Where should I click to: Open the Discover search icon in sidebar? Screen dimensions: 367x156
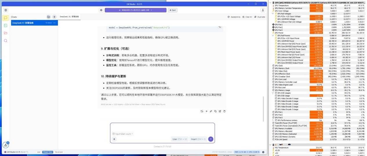click(x=6, y=41)
